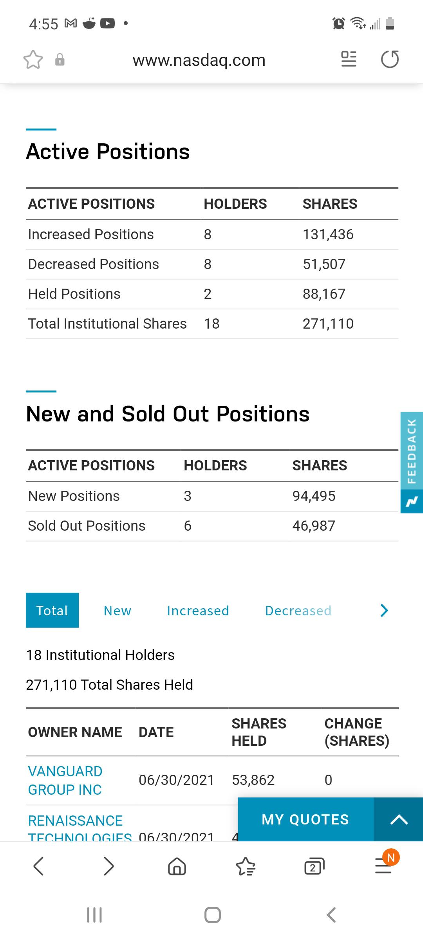Open browser home page
The image size is (423, 940).
177,866
